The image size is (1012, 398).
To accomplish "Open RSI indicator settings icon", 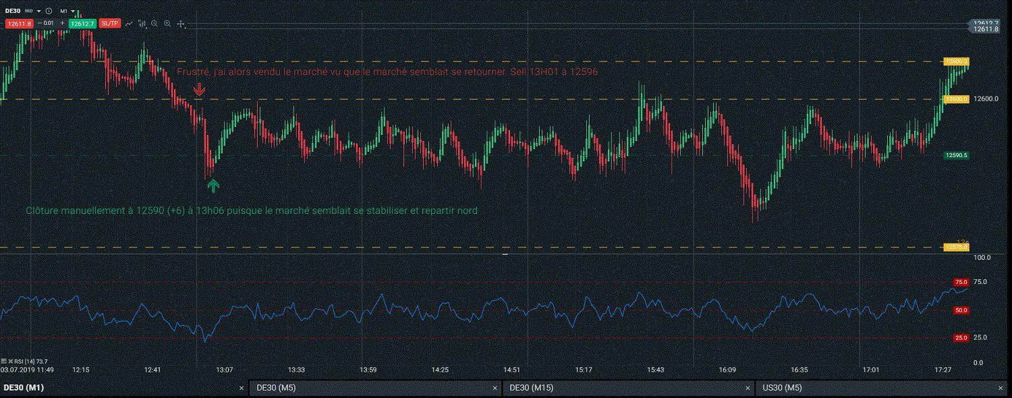I will [3, 362].
